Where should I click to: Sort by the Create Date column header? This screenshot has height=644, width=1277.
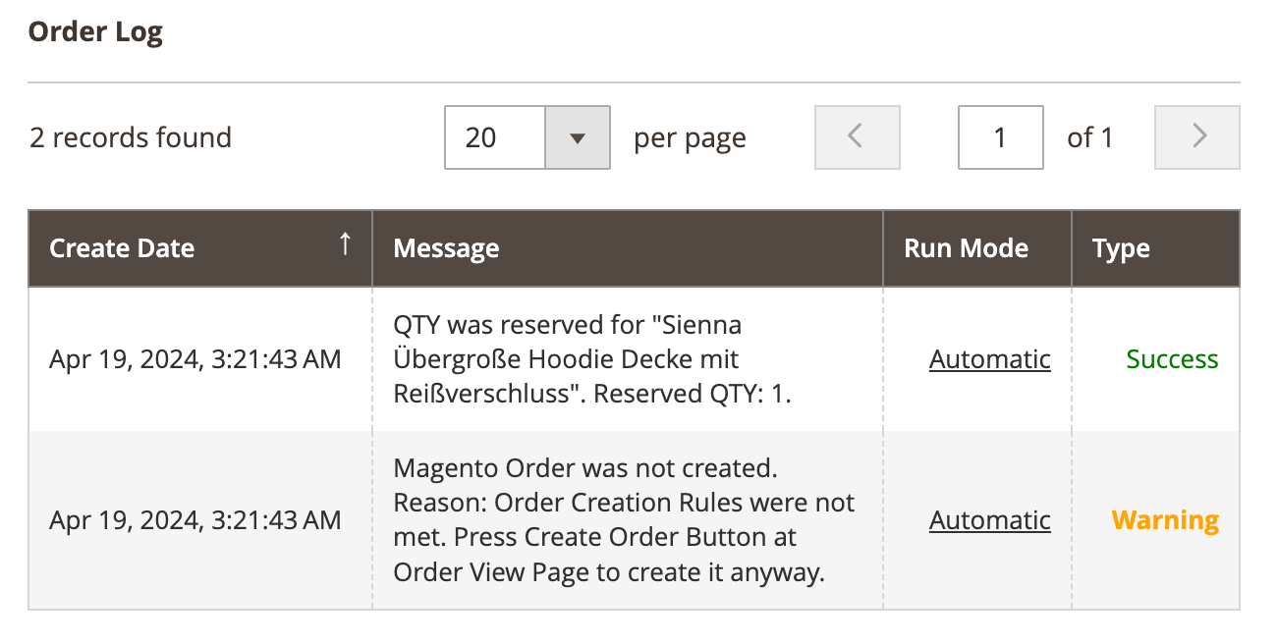[122, 248]
